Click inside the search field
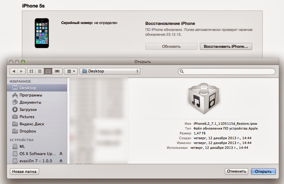 227,71
